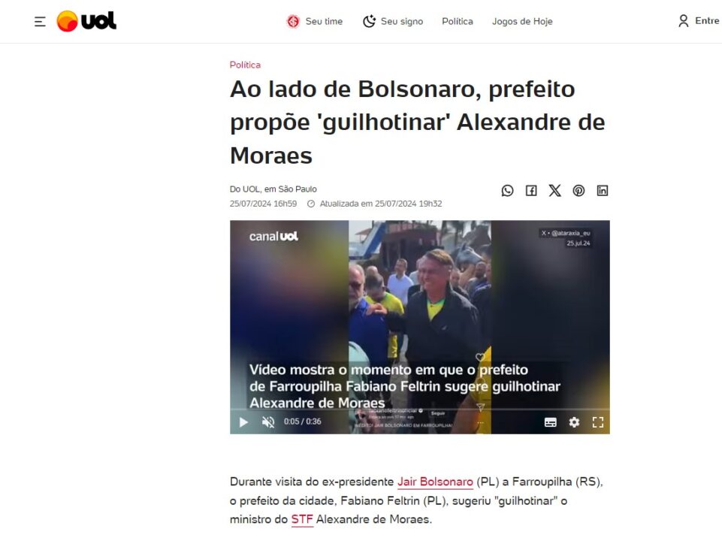The width and height of the screenshot is (722, 541).
Task: Share article on WhatsApp
Action: (x=507, y=191)
